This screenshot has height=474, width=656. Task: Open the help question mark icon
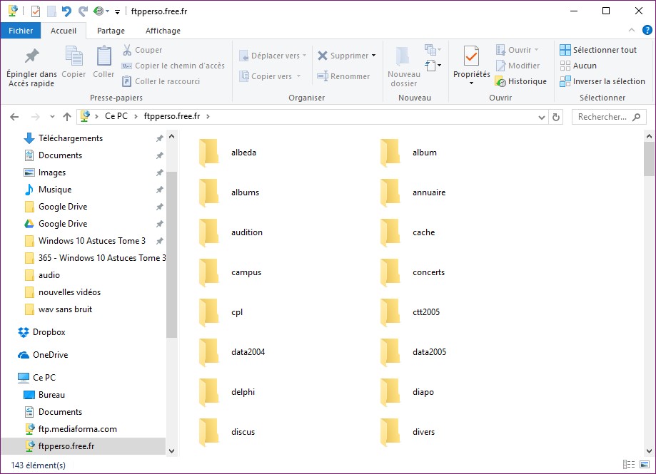tap(647, 31)
